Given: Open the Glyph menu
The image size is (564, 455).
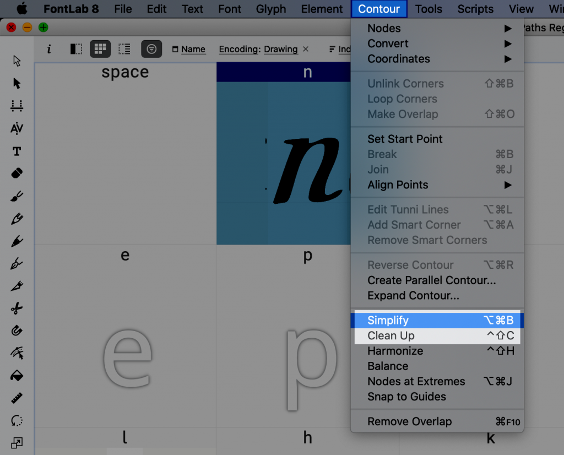Looking at the screenshot, I should [x=271, y=9].
